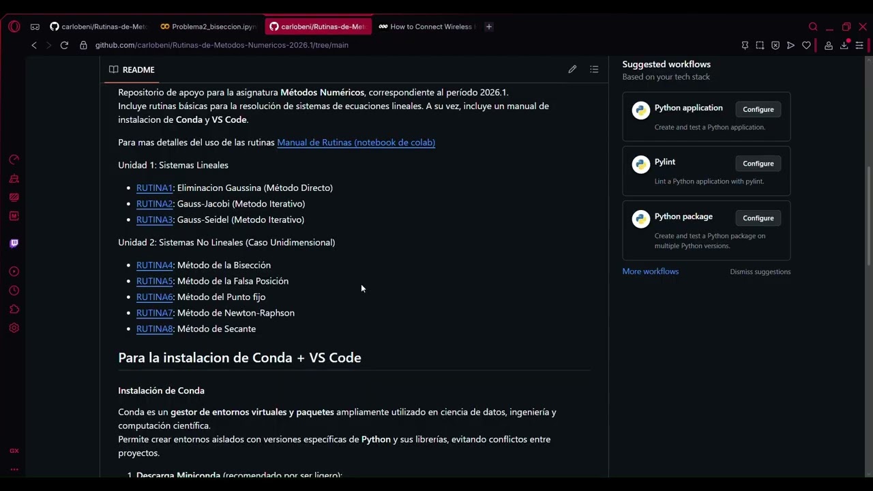Viewport: 873px width, 491px height.
Task: Open More workflows link
Action: [650, 271]
